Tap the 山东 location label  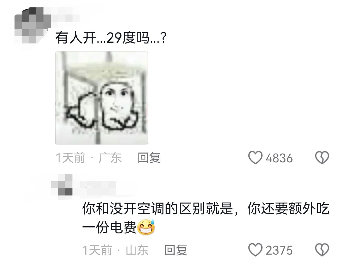(137, 250)
